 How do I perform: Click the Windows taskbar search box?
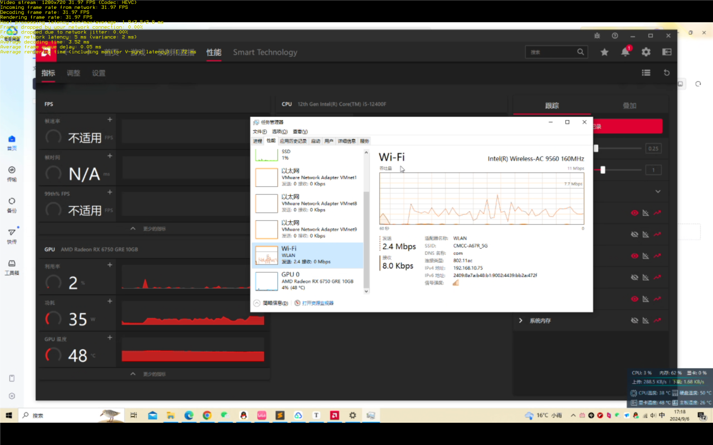tap(71, 416)
